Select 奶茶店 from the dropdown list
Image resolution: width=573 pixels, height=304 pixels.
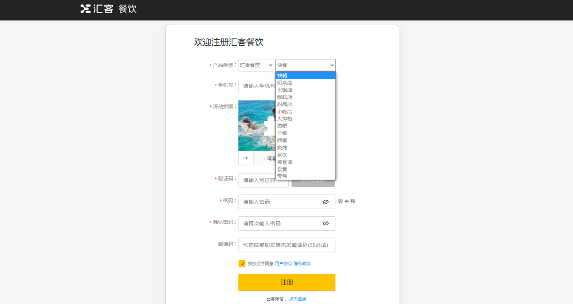pyautogui.click(x=284, y=82)
